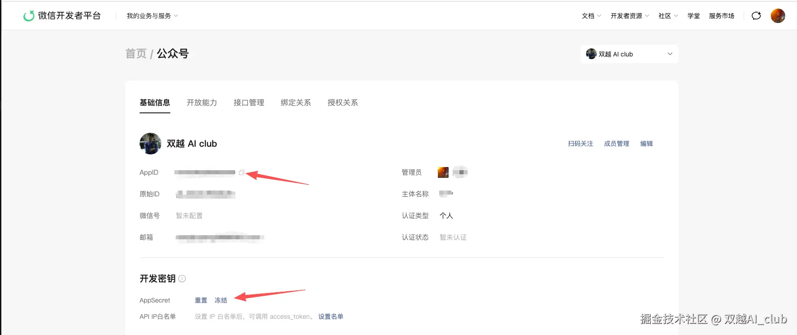Click the 暂未配置 WeChat ID text
Viewport: 797px width, 335px height.
189,216
